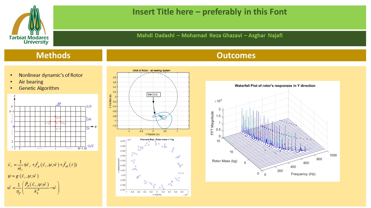Viewport: 371px width, 208px height.
Task: Click the 'Frequency (Hz)' axis label
Action: click(303, 174)
